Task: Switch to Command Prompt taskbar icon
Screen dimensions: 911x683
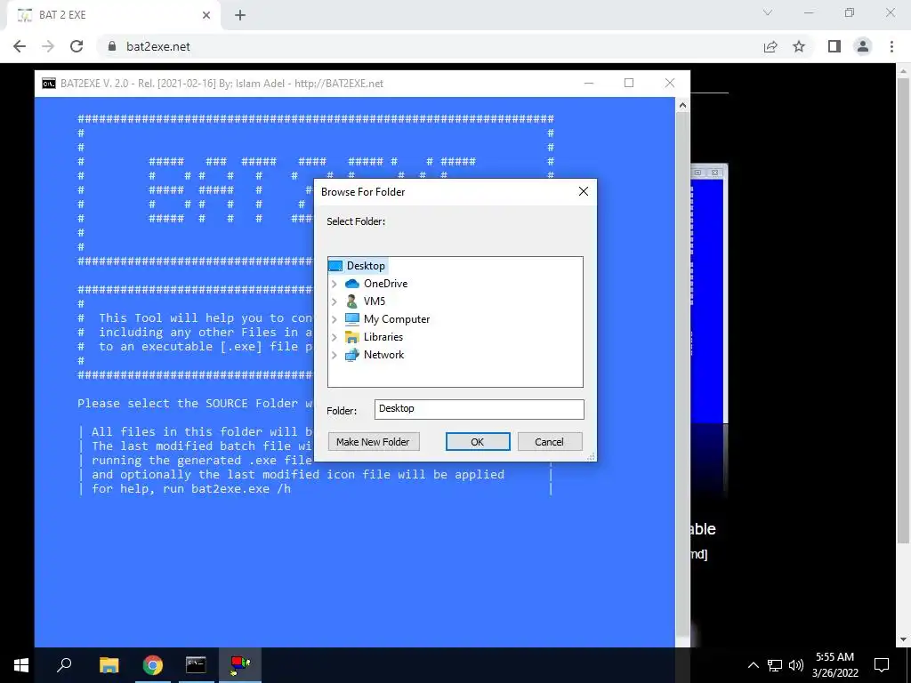Action: 196,665
